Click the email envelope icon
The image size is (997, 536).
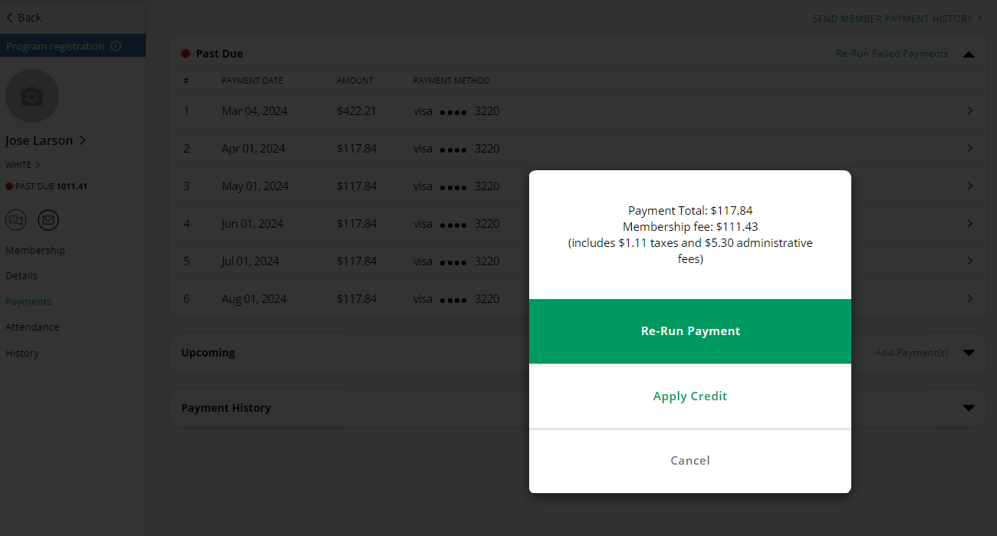48,221
